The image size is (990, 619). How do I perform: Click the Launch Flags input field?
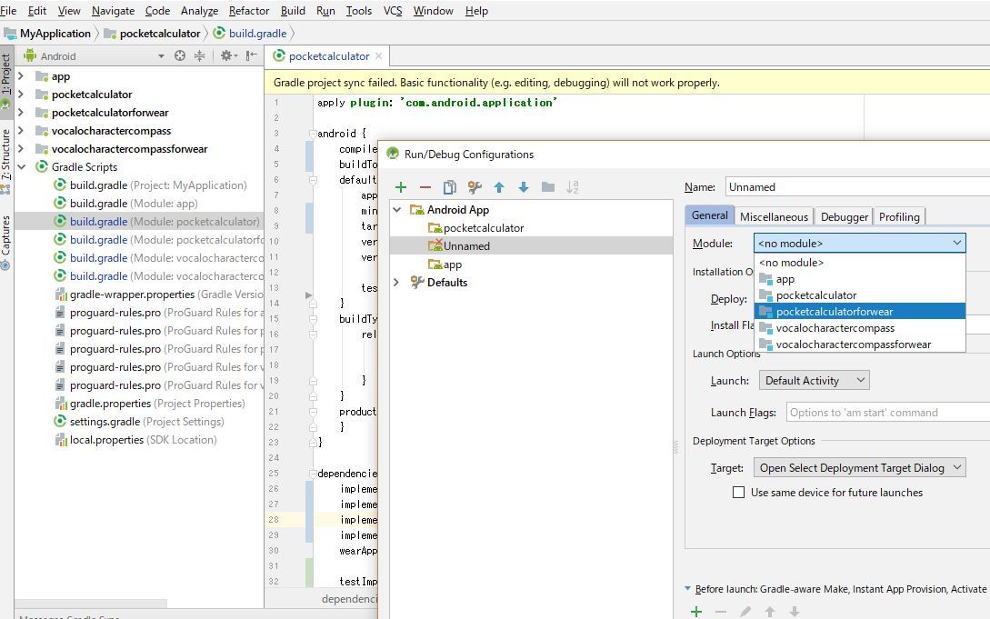pos(886,413)
